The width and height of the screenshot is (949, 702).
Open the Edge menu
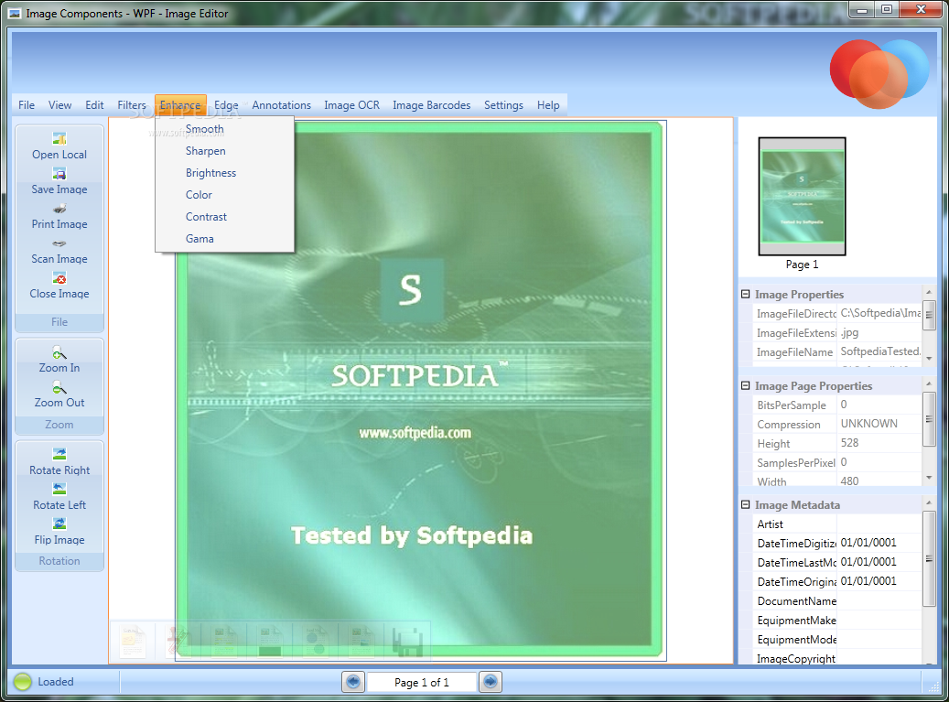point(226,105)
